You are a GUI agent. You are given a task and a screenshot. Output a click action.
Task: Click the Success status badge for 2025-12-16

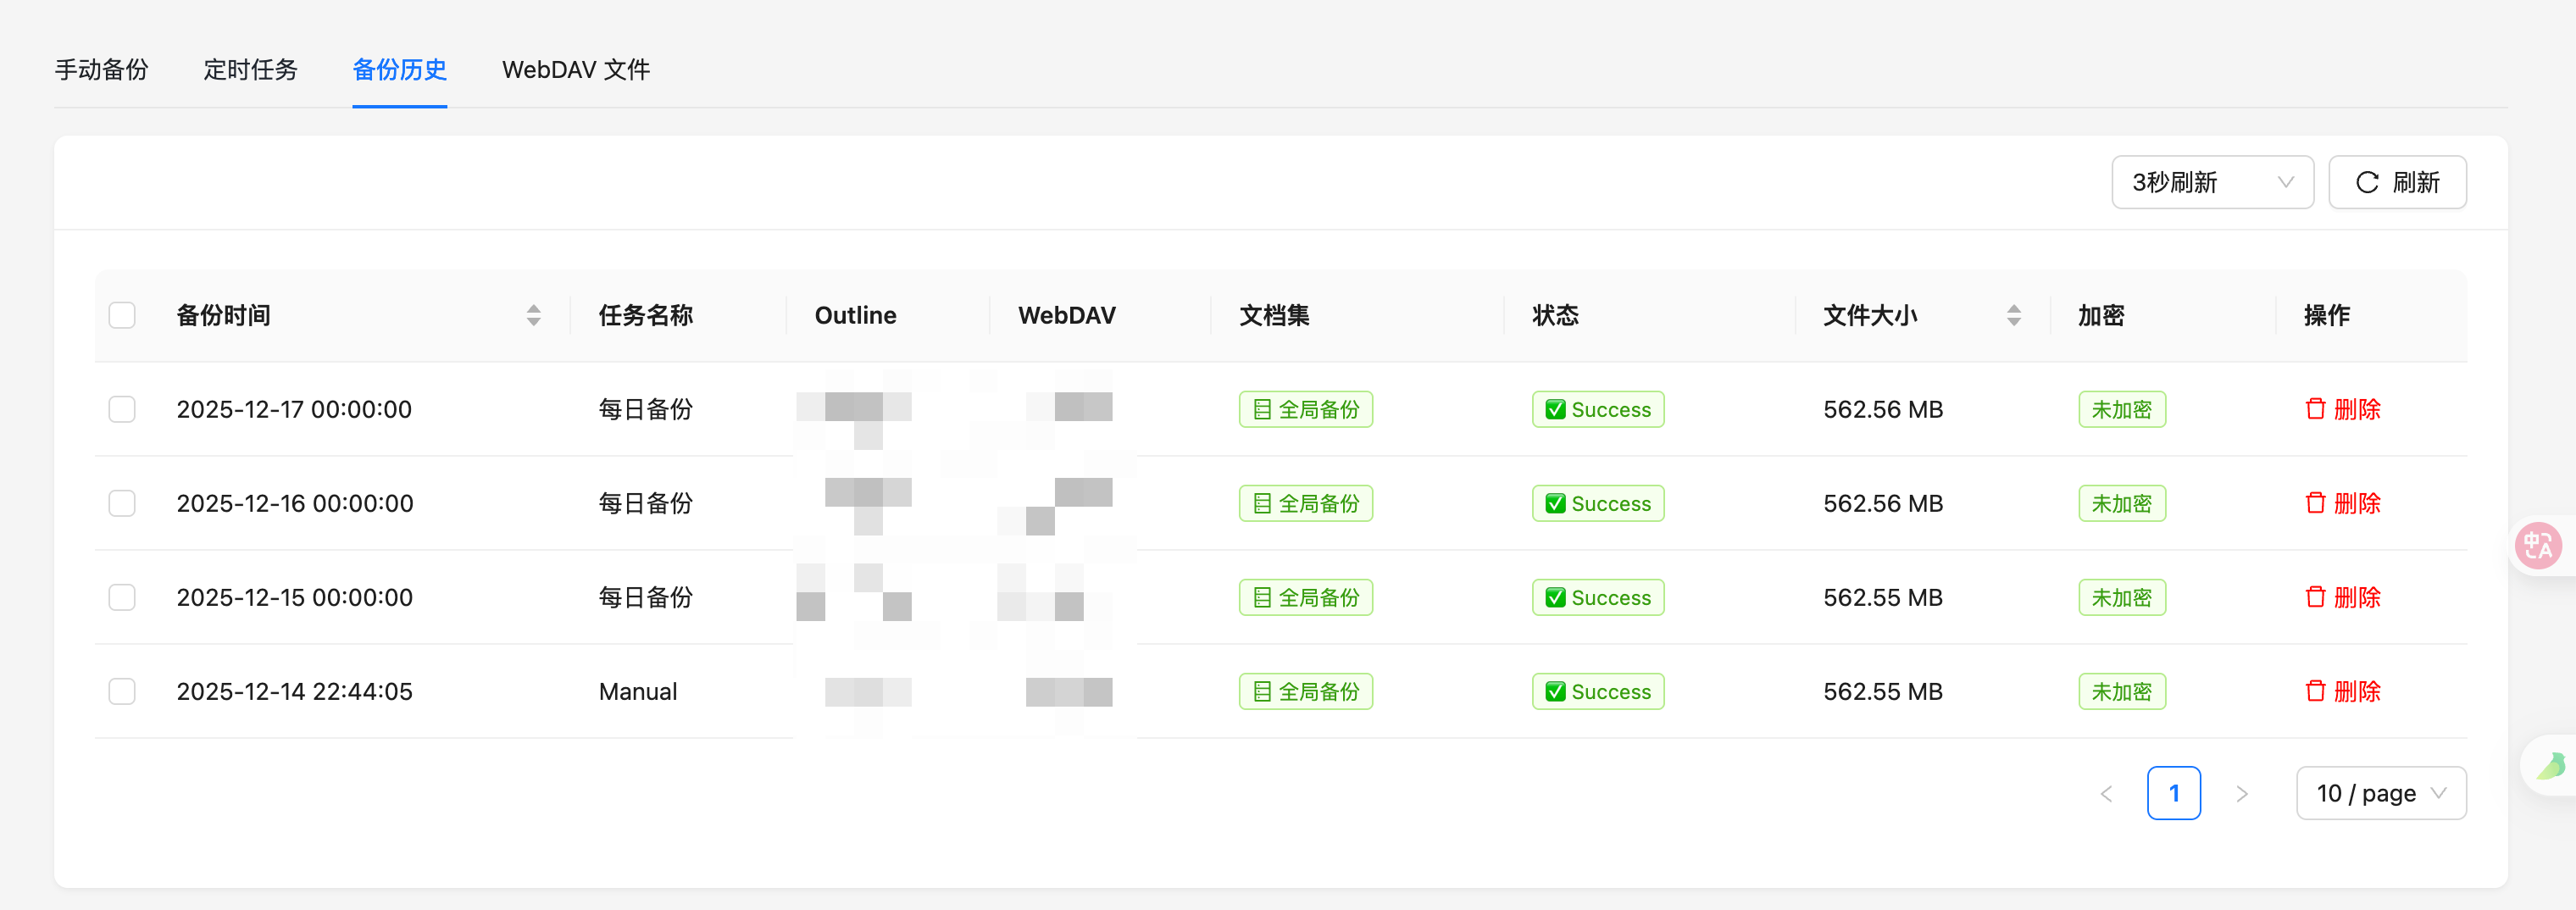tap(1598, 503)
